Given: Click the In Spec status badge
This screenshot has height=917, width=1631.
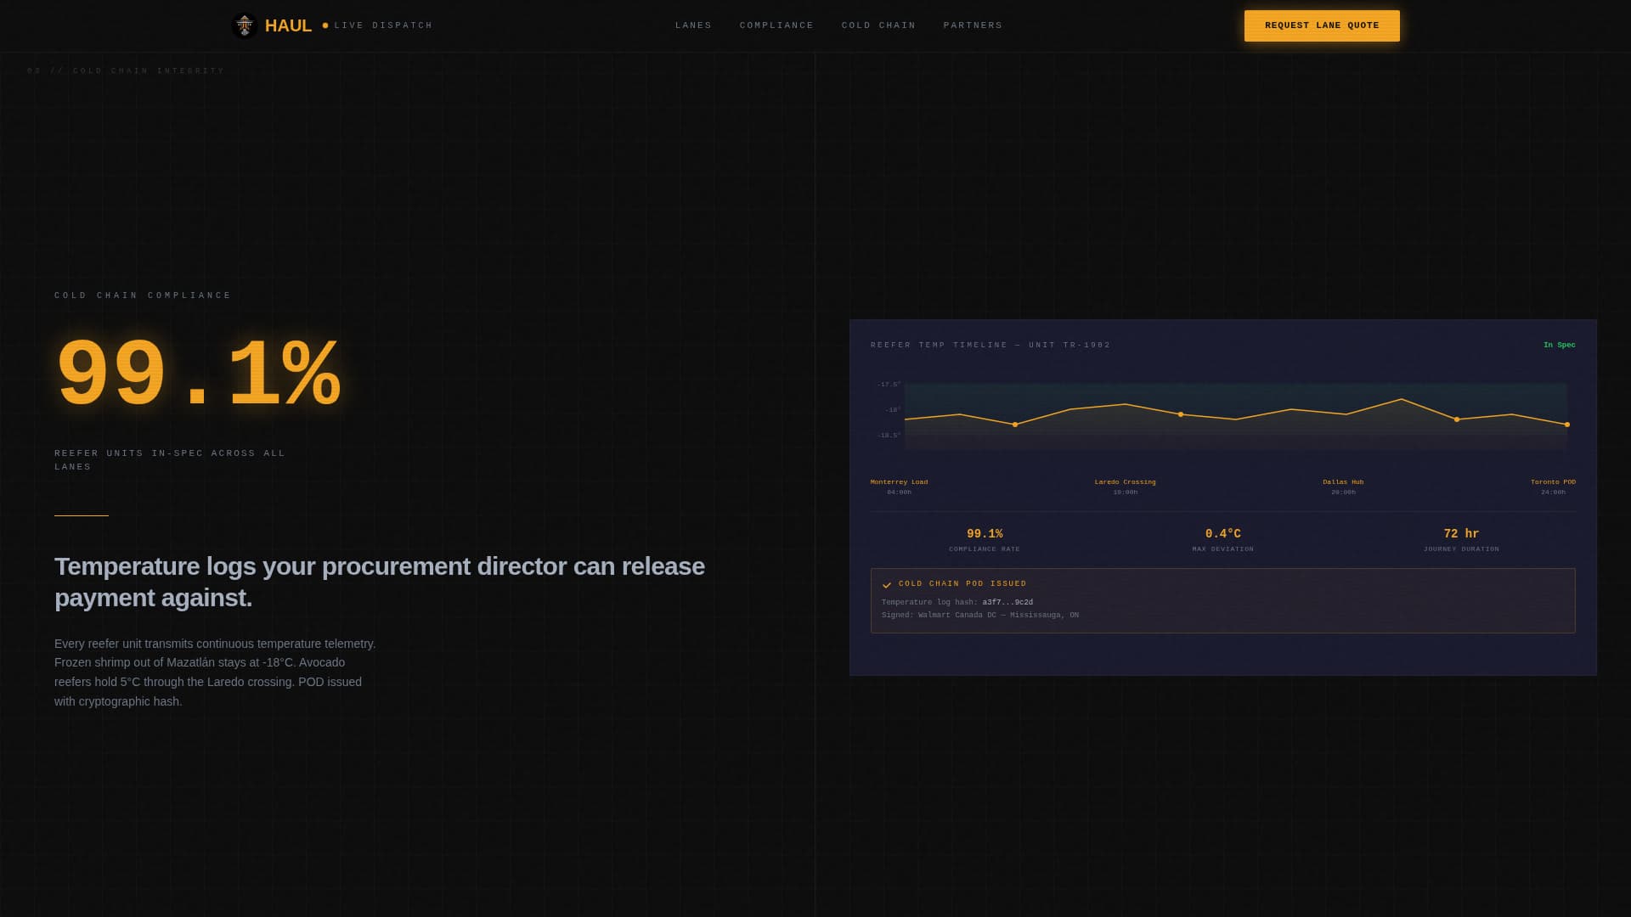Looking at the screenshot, I should pyautogui.click(x=1559, y=345).
